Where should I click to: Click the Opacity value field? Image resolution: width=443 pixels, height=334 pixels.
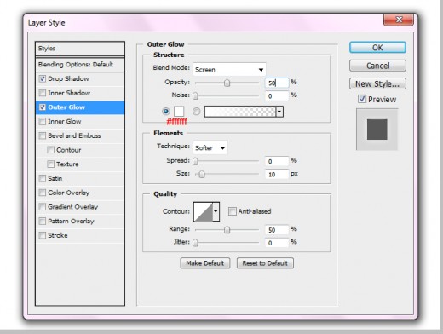pos(277,83)
